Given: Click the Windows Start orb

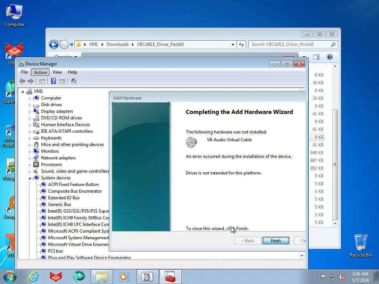Looking at the screenshot, I should coord(10,277).
